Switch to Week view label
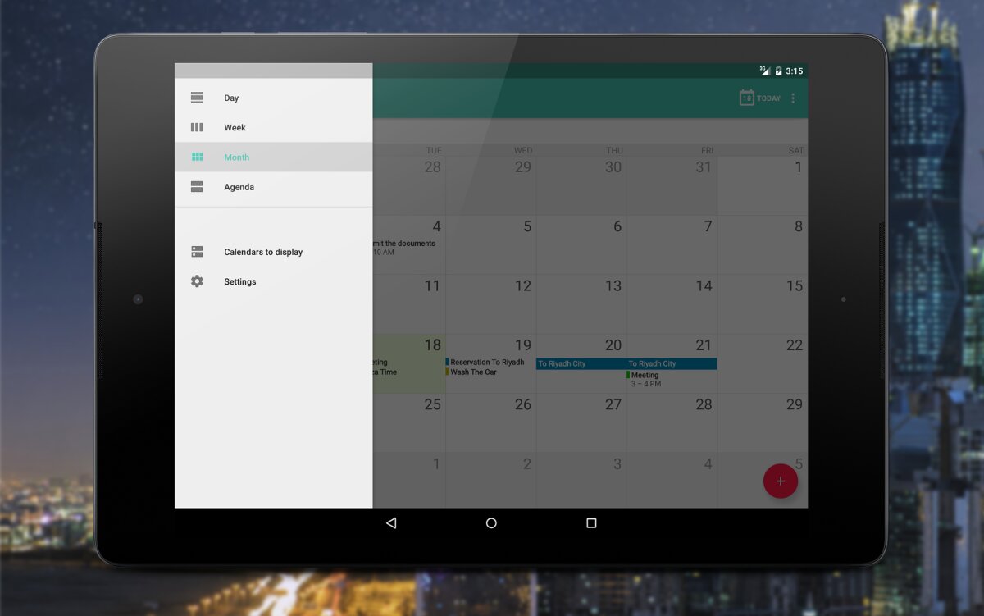This screenshot has height=616, width=984. pos(235,127)
